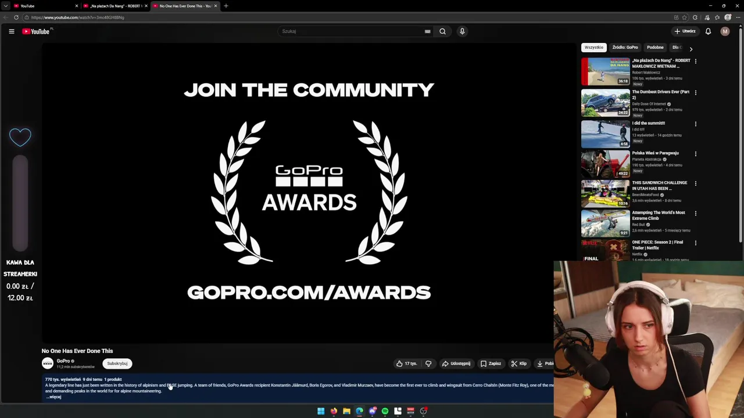Open Attempting The World's Most Extreme Climb thumbnail

point(605,223)
